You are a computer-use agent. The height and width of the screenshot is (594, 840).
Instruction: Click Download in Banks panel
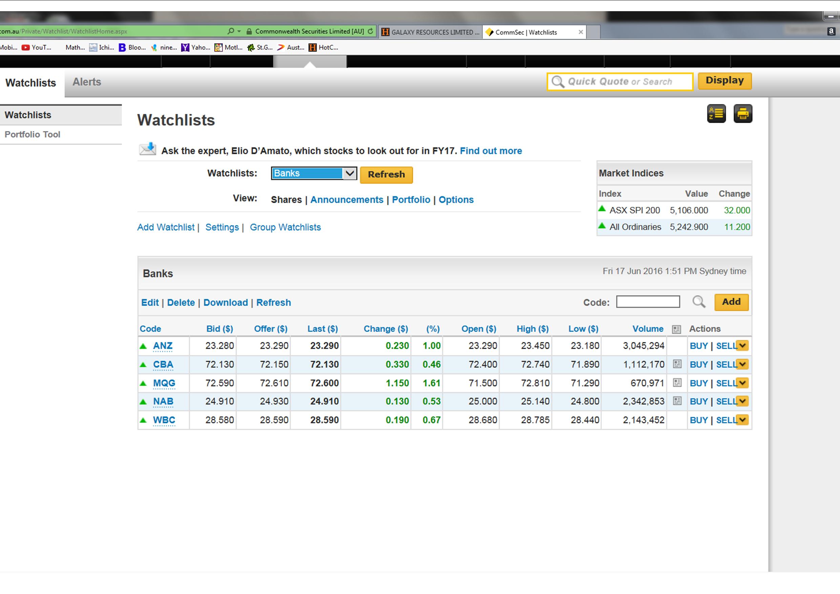coord(225,302)
